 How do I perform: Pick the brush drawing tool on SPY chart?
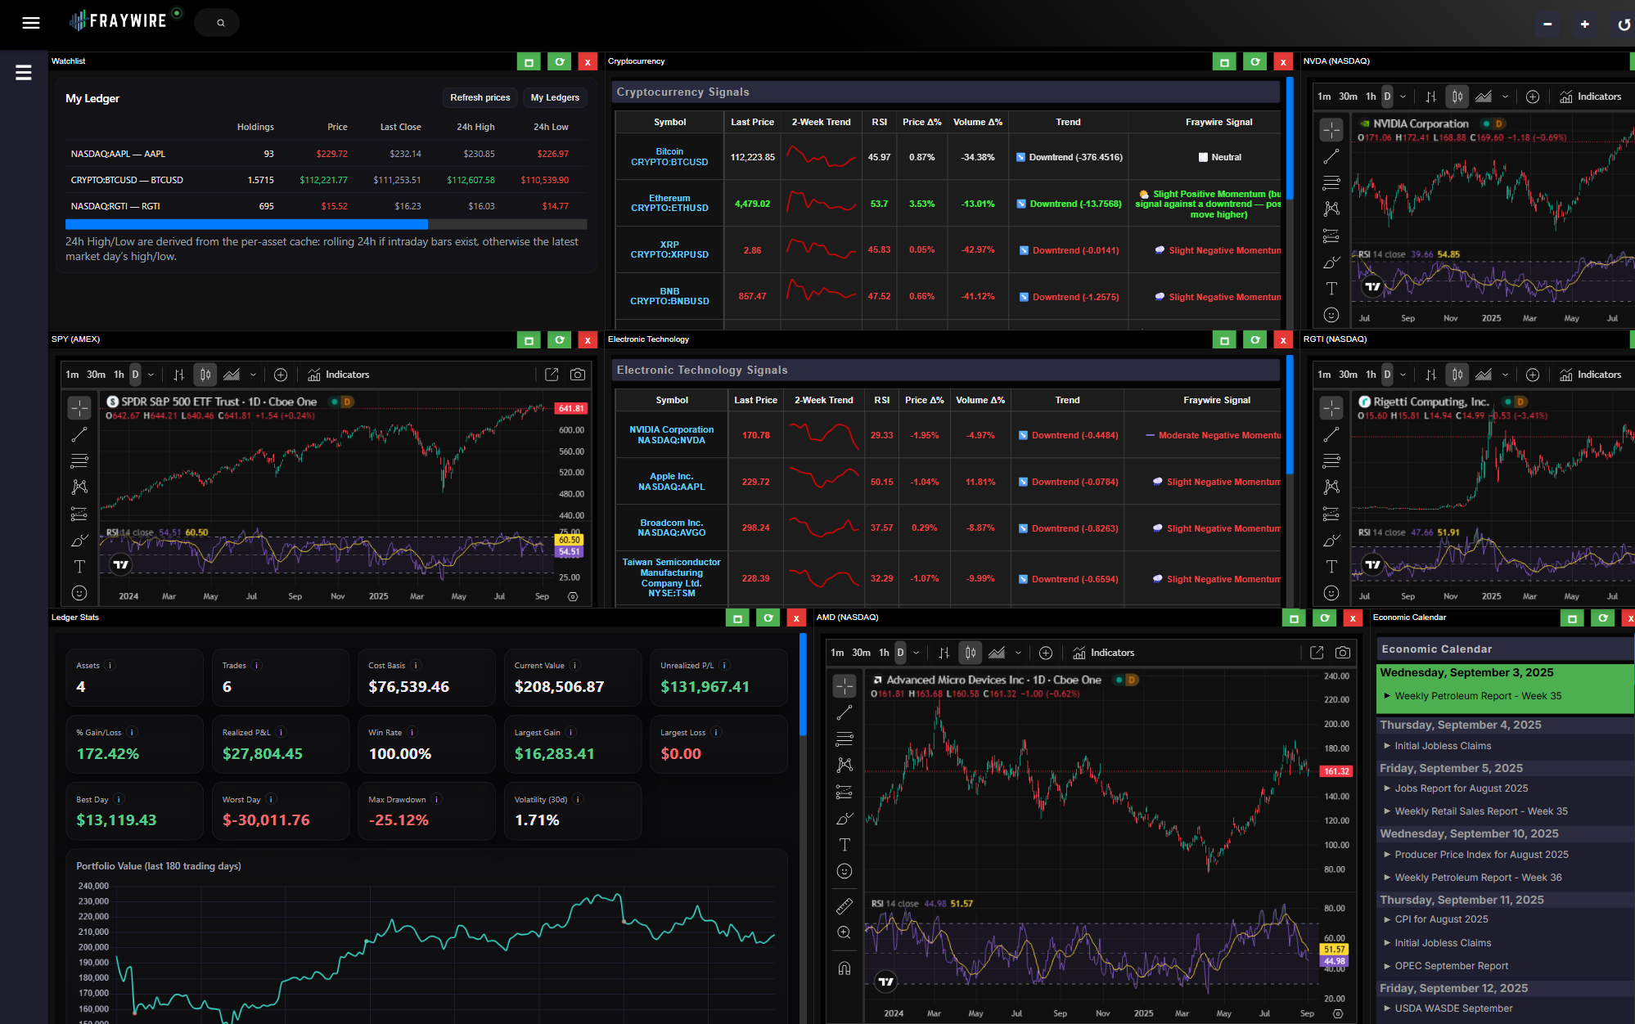pyautogui.click(x=79, y=541)
